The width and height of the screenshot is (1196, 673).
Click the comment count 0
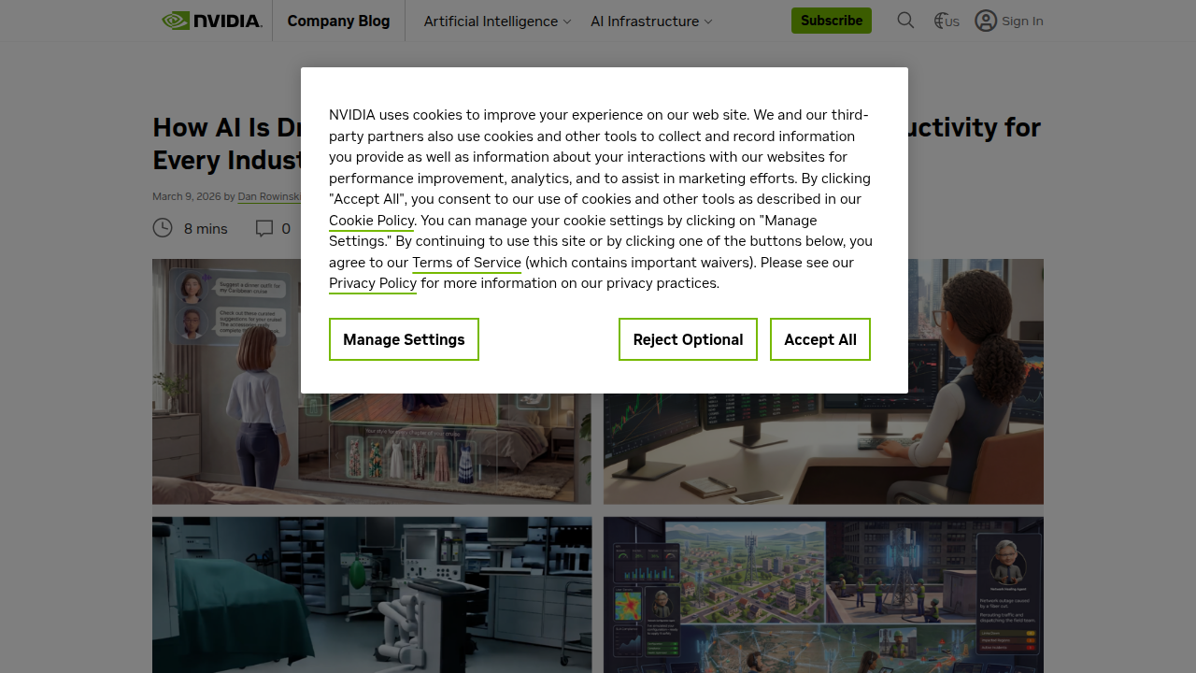[286, 229]
